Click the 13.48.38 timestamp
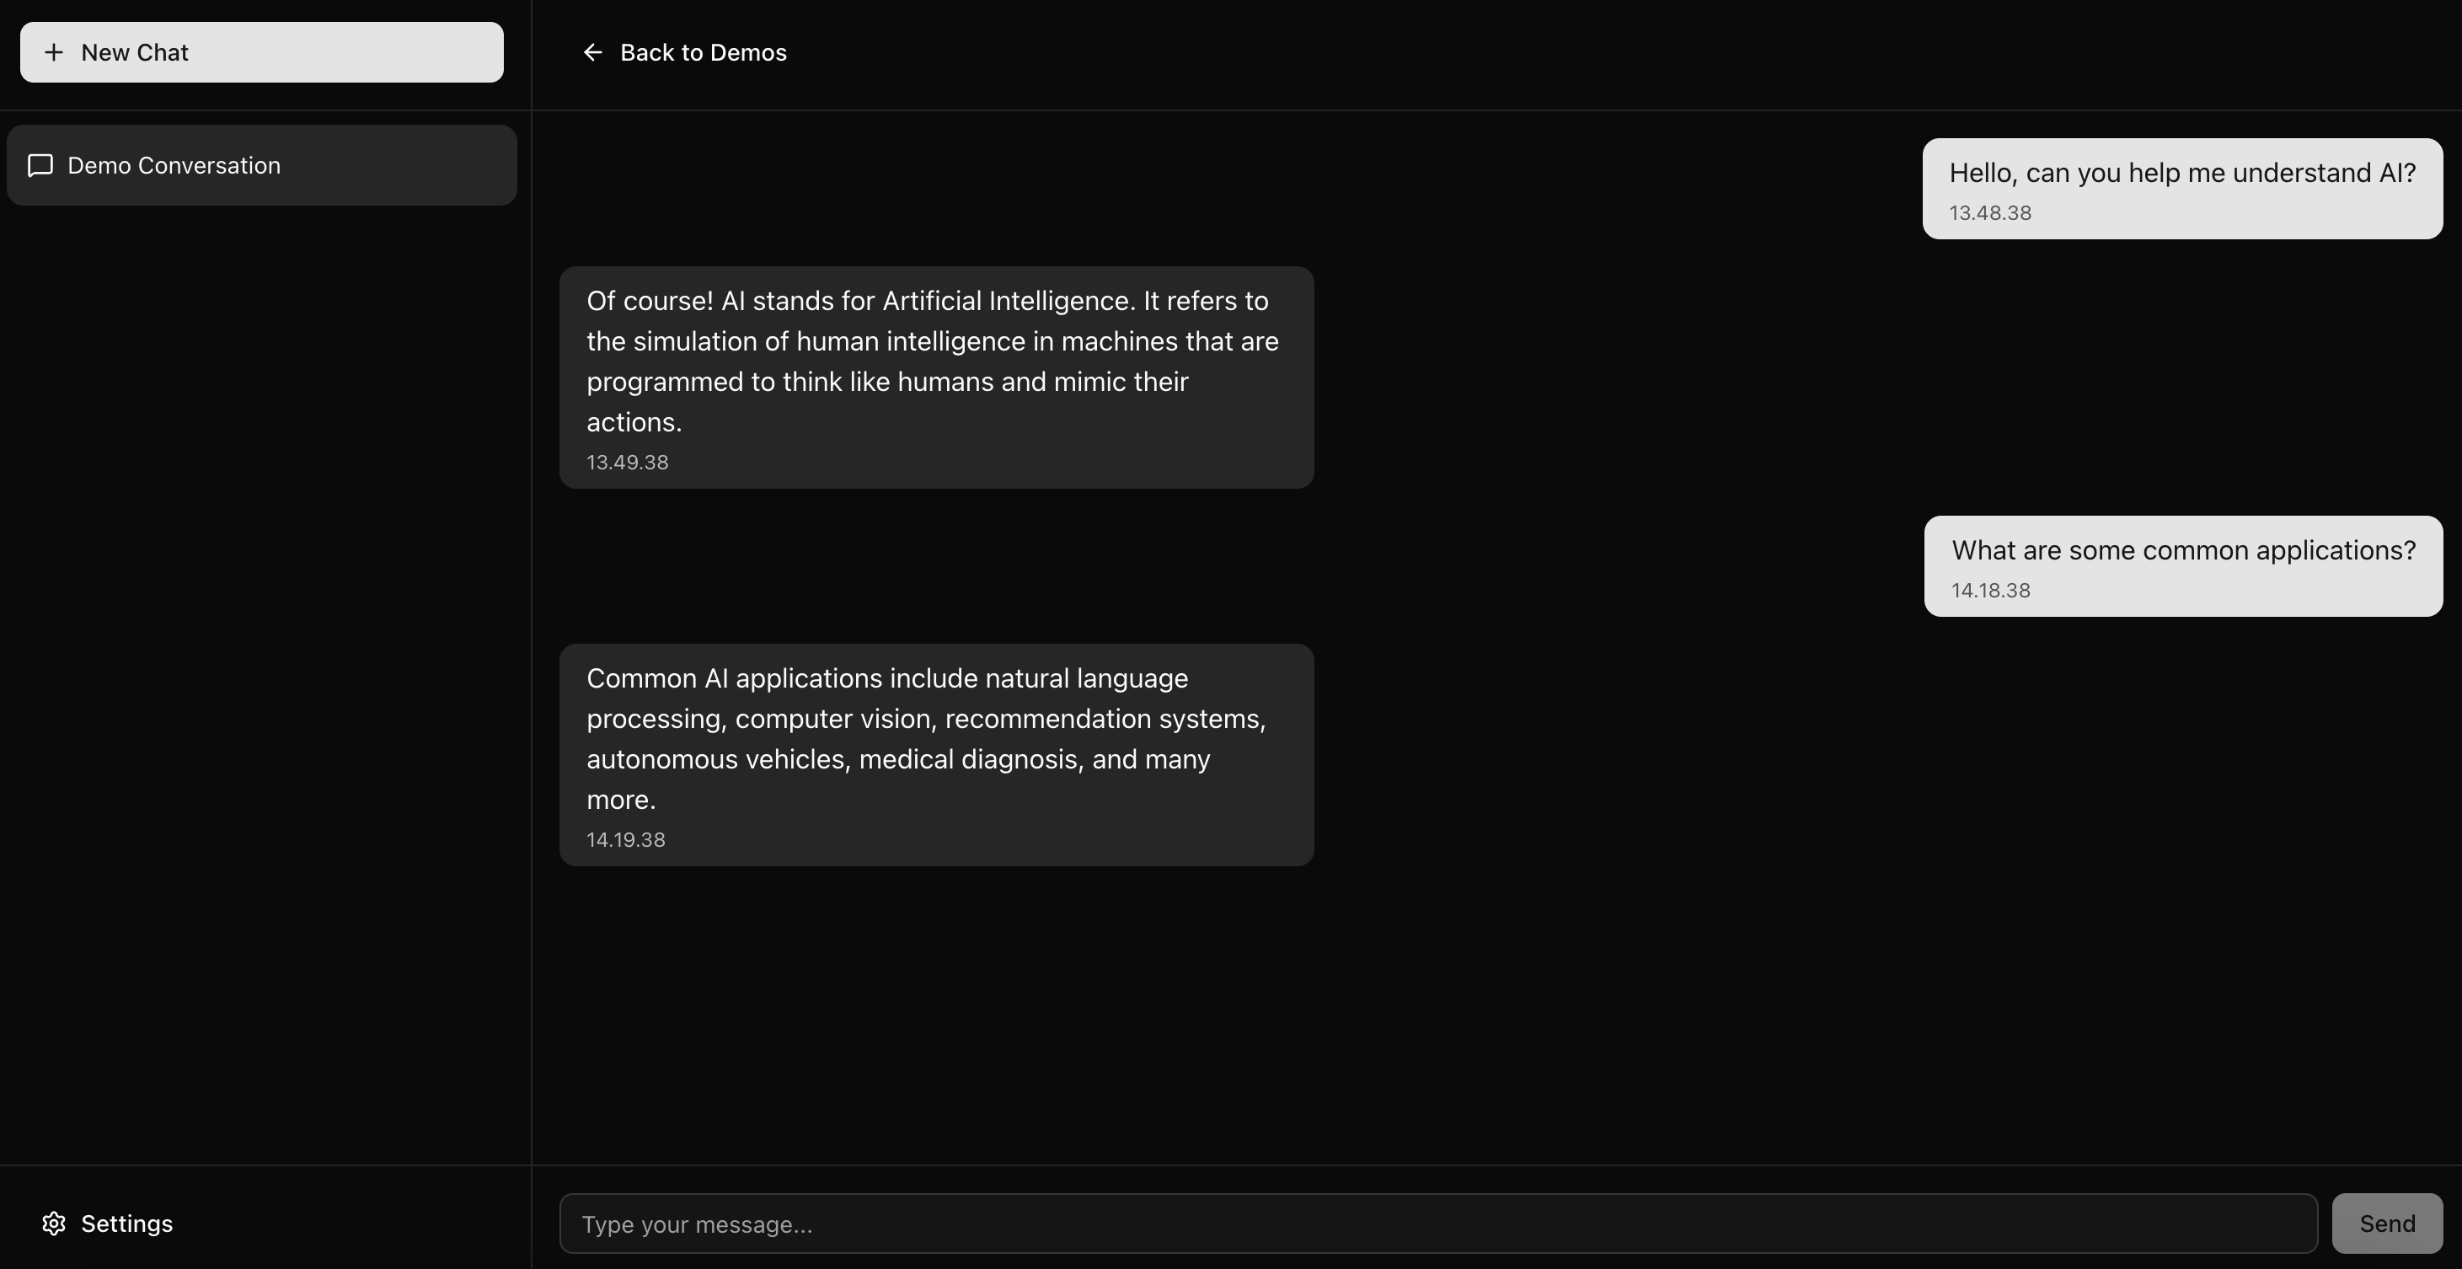The image size is (2462, 1269). pos(1990,213)
